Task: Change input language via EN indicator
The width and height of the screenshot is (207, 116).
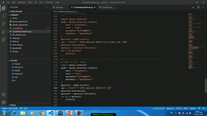Action: click(171, 113)
